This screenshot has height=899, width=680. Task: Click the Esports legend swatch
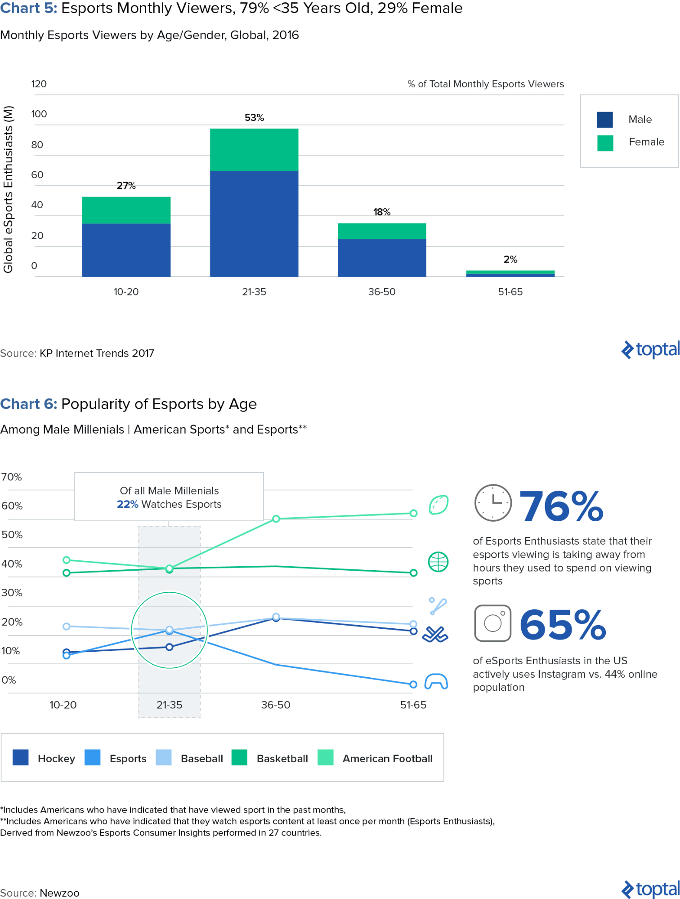click(93, 757)
